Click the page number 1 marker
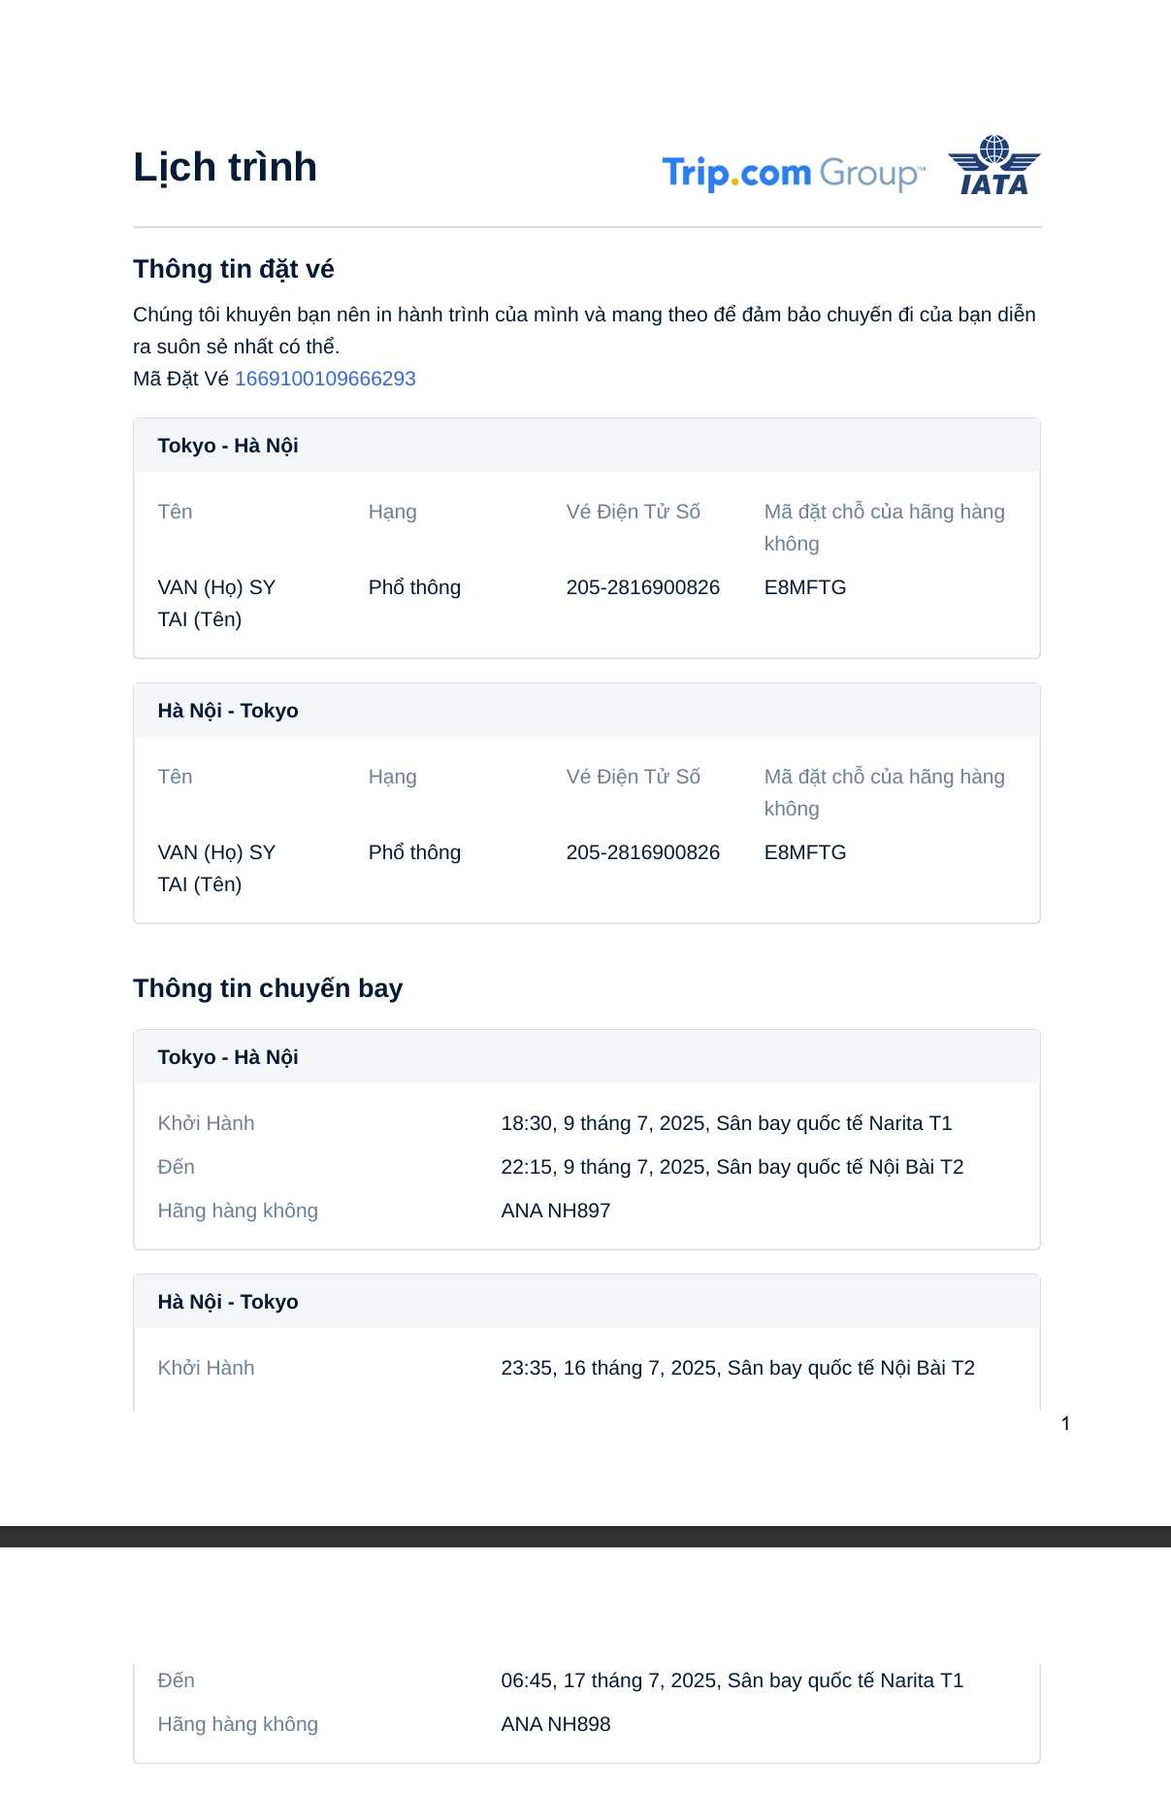 click(1065, 1424)
